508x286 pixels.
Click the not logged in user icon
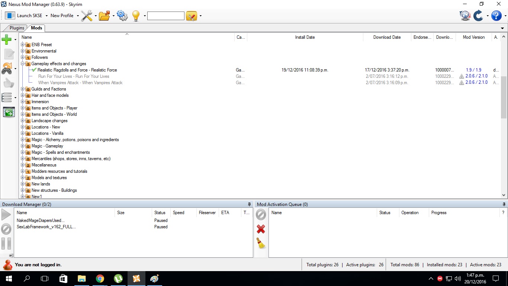[7, 265]
